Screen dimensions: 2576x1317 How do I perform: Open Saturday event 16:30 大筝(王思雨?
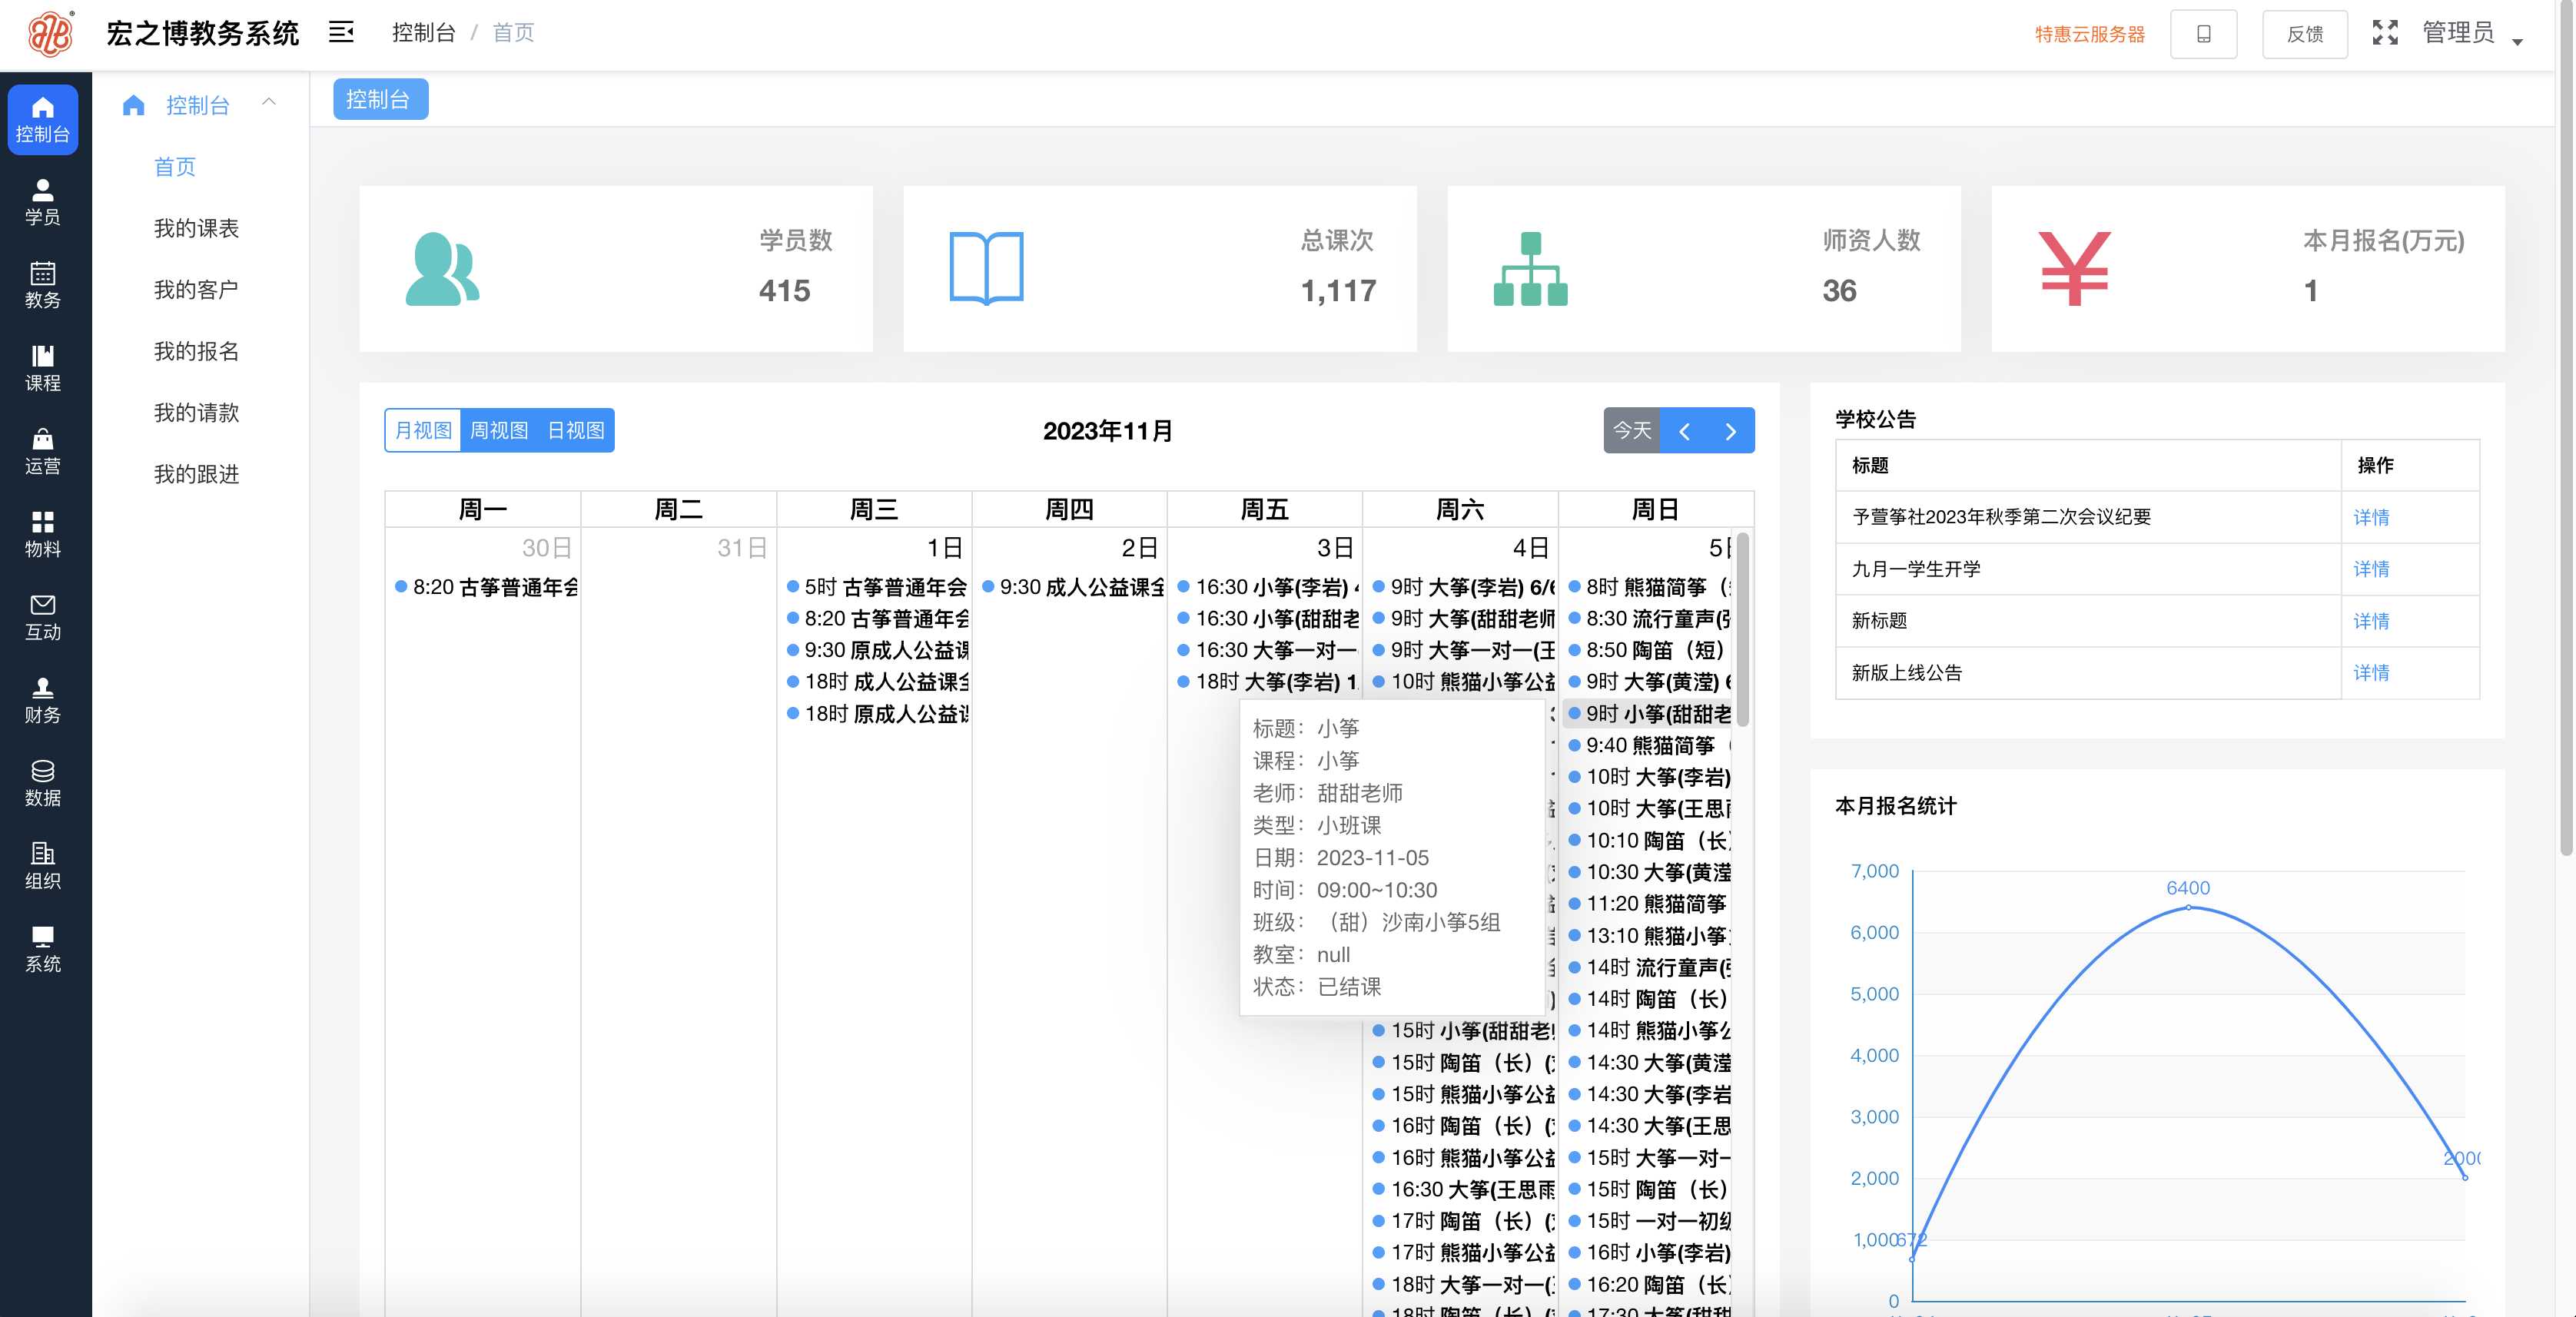click(1464, 1190)
